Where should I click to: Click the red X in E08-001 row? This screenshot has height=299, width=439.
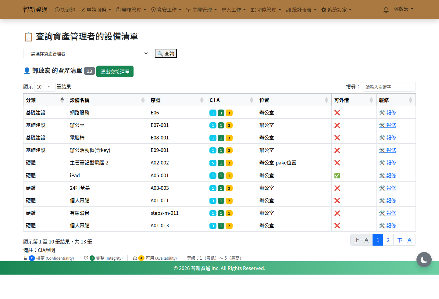click(x=337, y=138)
